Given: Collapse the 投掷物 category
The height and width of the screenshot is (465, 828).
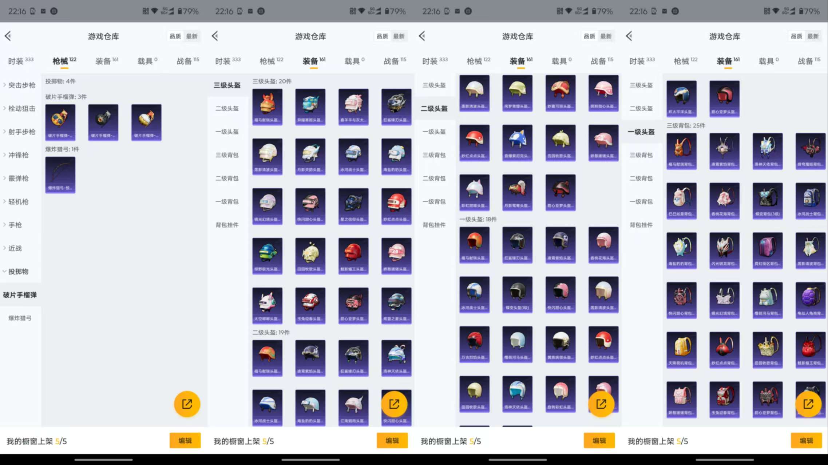Looking at the screenshot, I should click(x=19, y=272).
